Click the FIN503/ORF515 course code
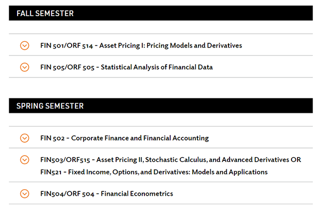This screenshot has width=321, height=209. pyautogui.click(x=65, y=160)
